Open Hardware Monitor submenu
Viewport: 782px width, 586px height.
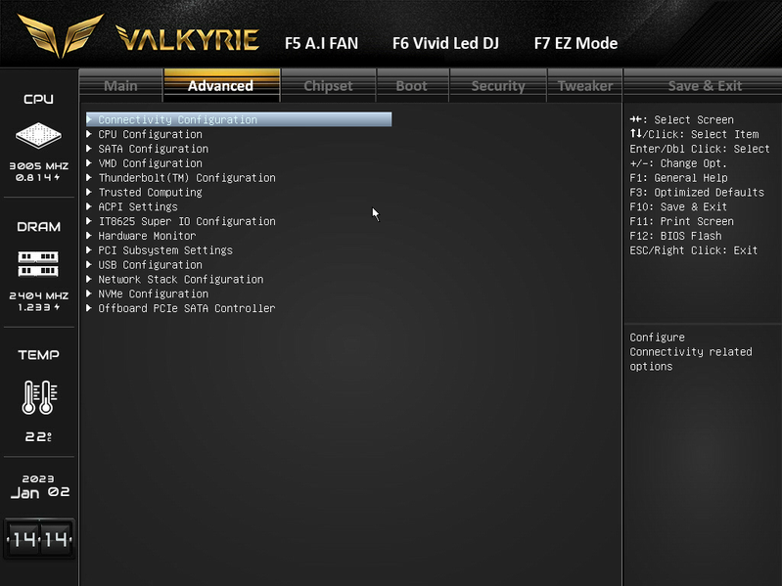pos(147,235)
